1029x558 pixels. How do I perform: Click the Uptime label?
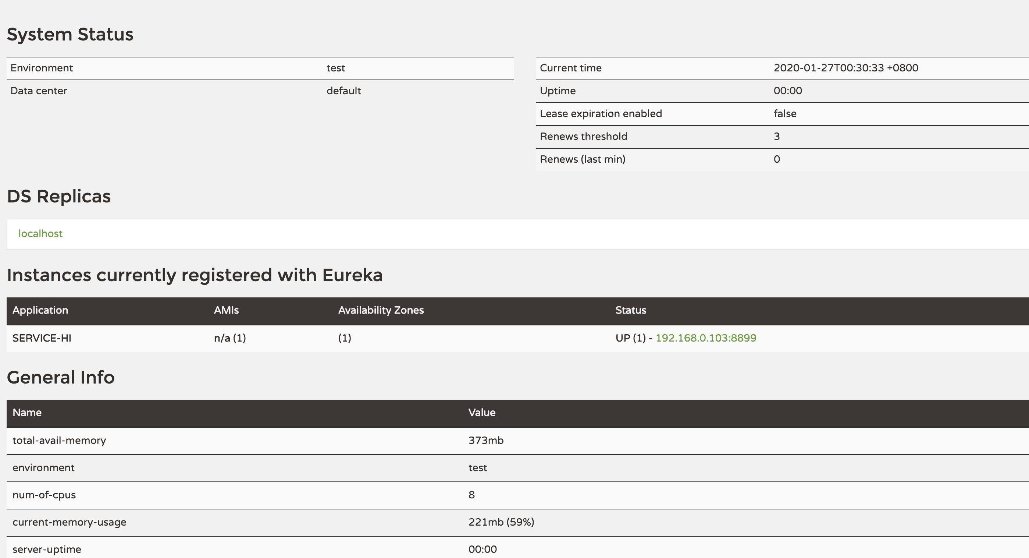558,91
